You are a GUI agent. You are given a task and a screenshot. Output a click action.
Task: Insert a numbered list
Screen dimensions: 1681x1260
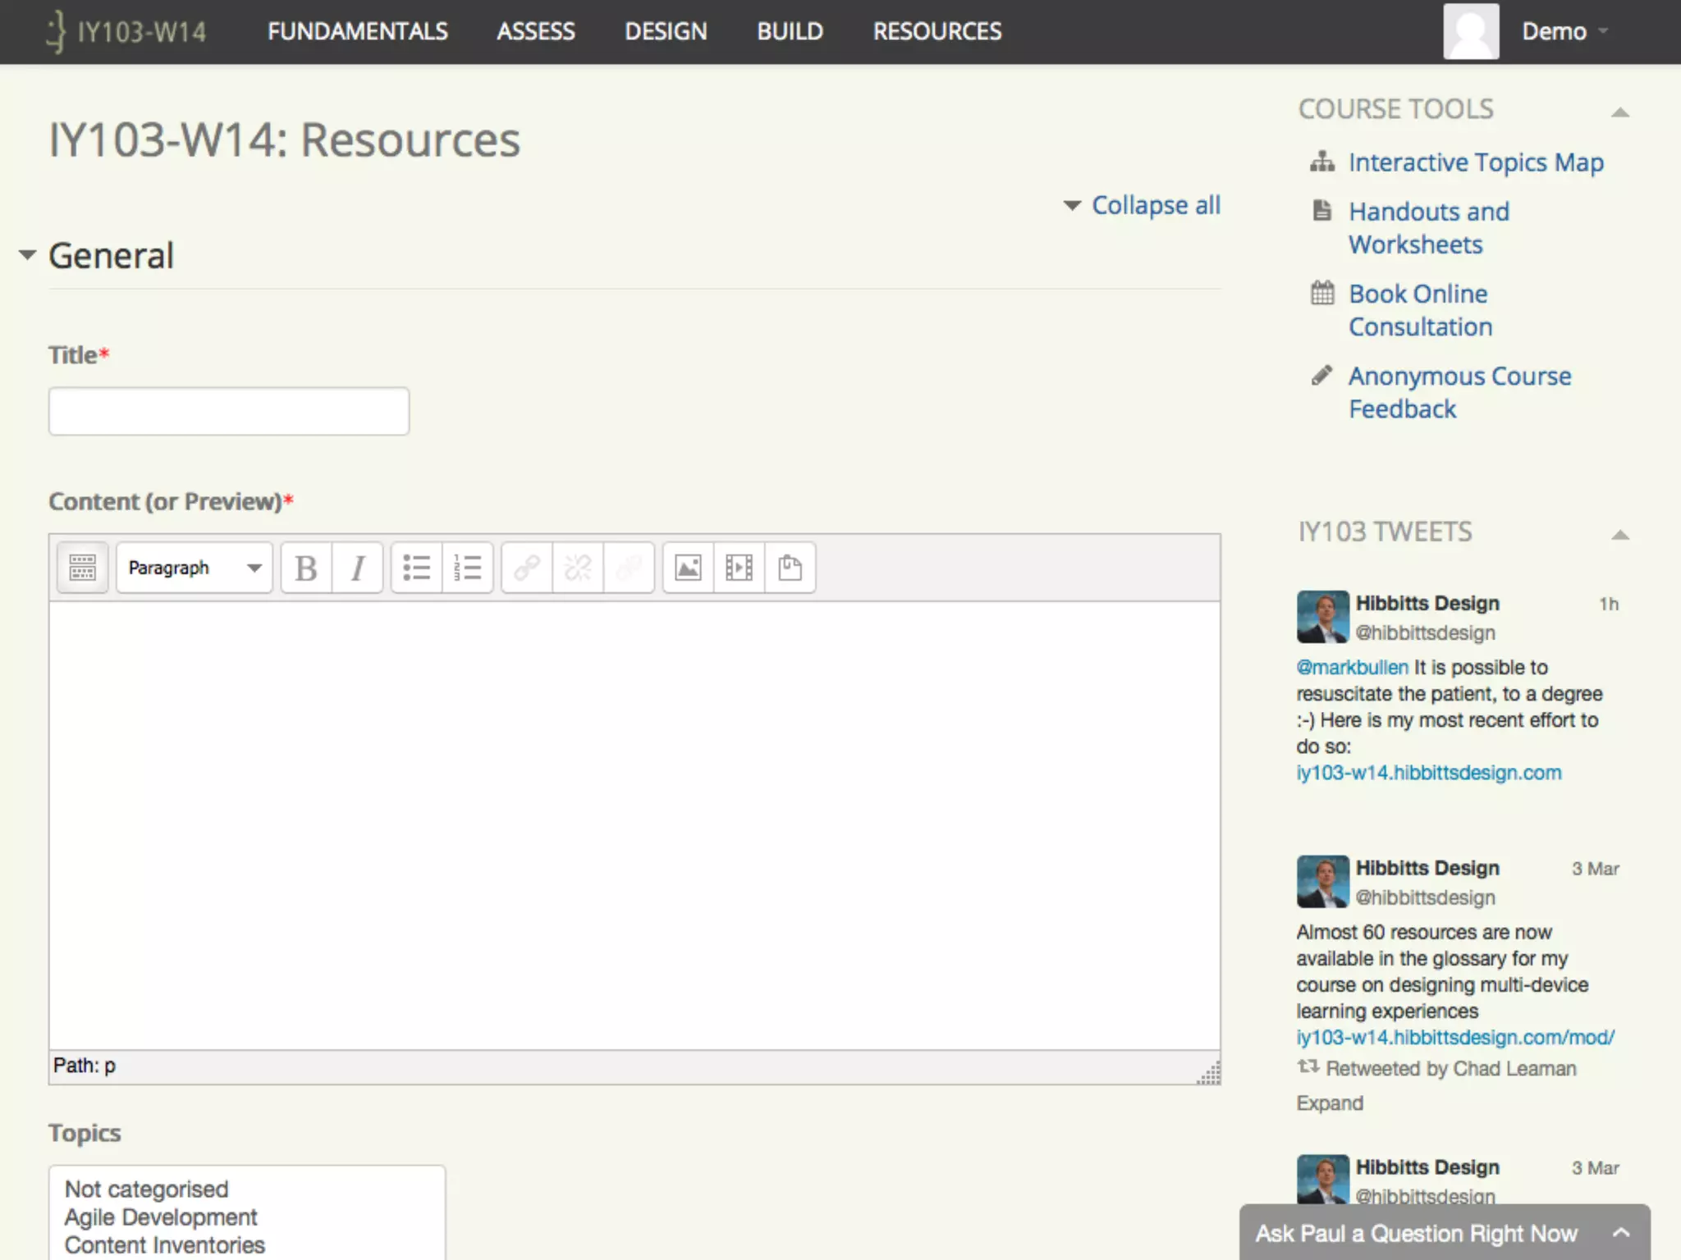click(x=468, y=568)
